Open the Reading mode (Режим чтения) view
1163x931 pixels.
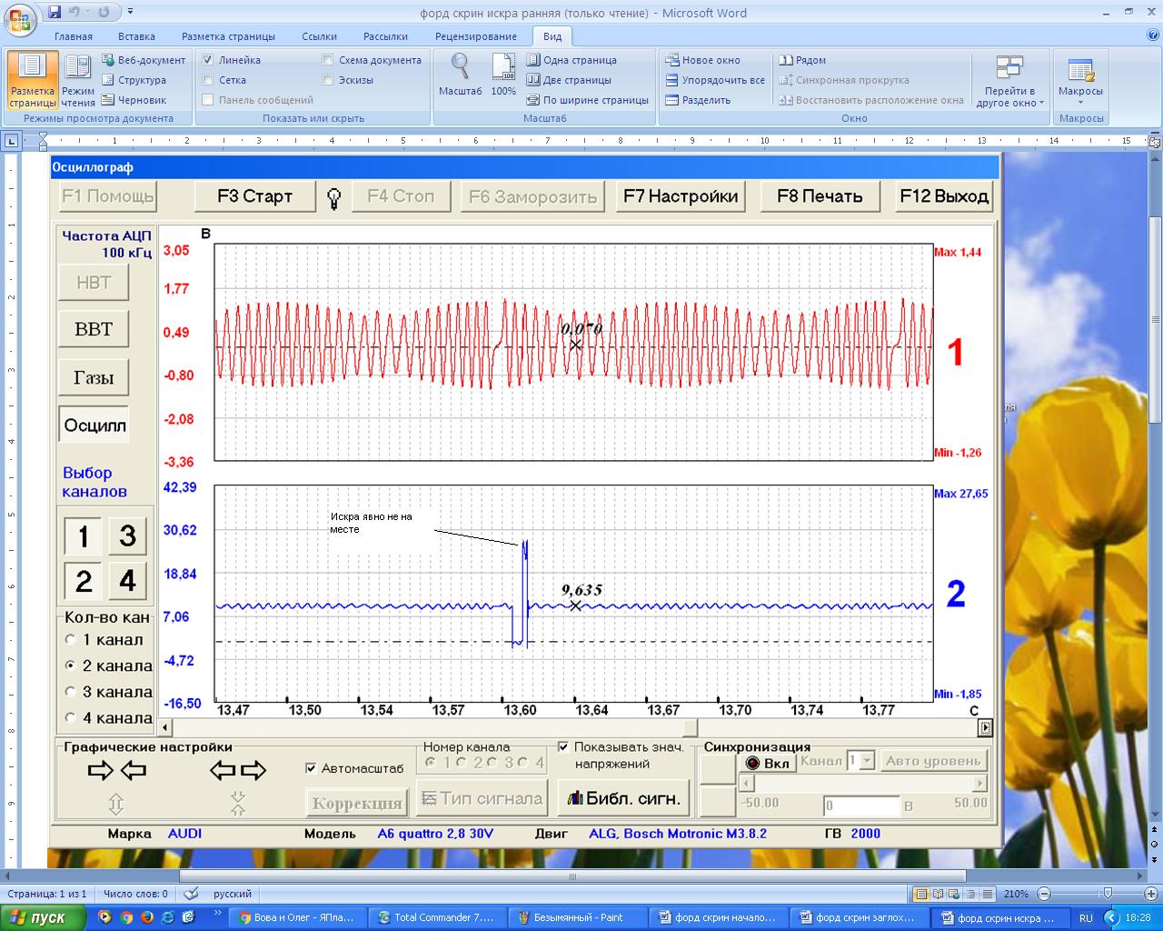[x=78, y=82]
